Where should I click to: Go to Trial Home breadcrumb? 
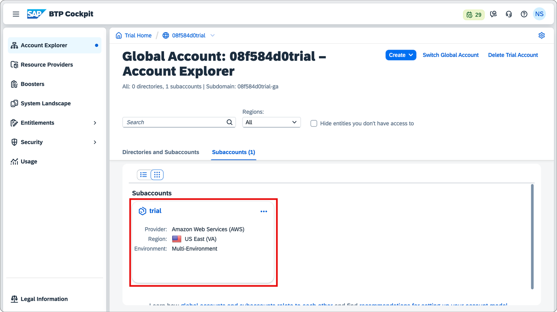pos(138,35)
